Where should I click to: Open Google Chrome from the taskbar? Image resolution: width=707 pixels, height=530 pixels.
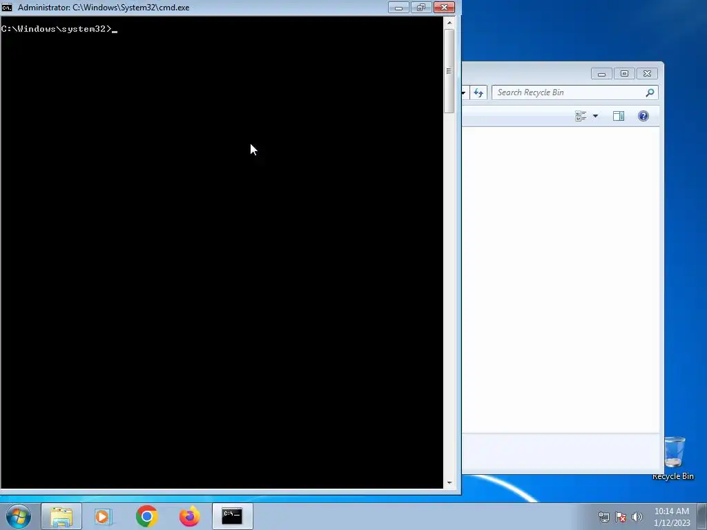coord(146,516)
